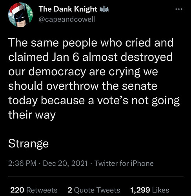Click the Santa hat on the avatar
The image size is (191, 196).
[16, 9]
